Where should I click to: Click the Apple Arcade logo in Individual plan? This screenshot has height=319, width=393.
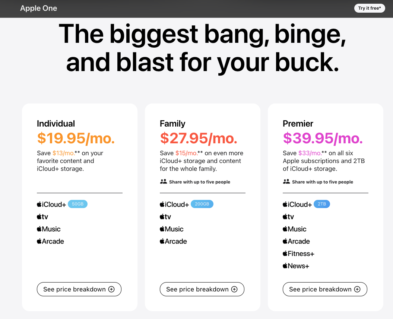tap(50, 241)
